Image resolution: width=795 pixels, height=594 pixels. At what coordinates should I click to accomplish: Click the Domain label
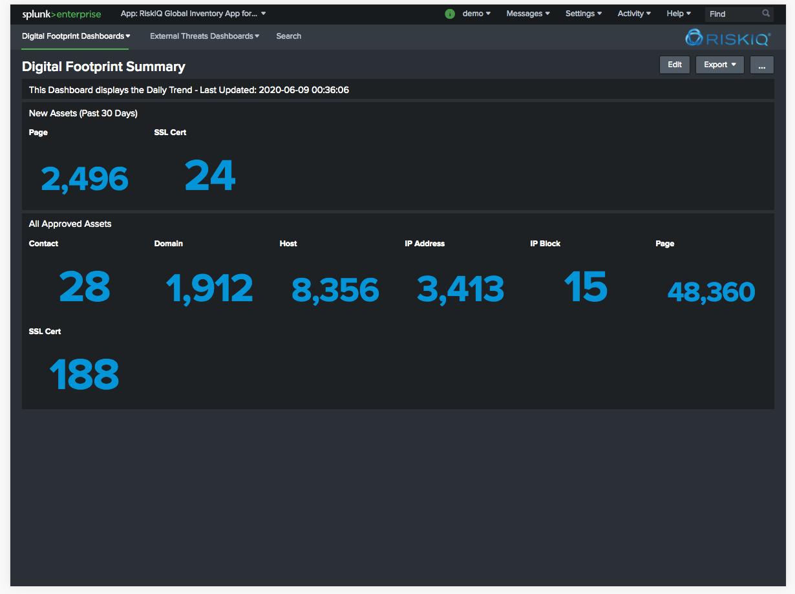pos(169,244)
